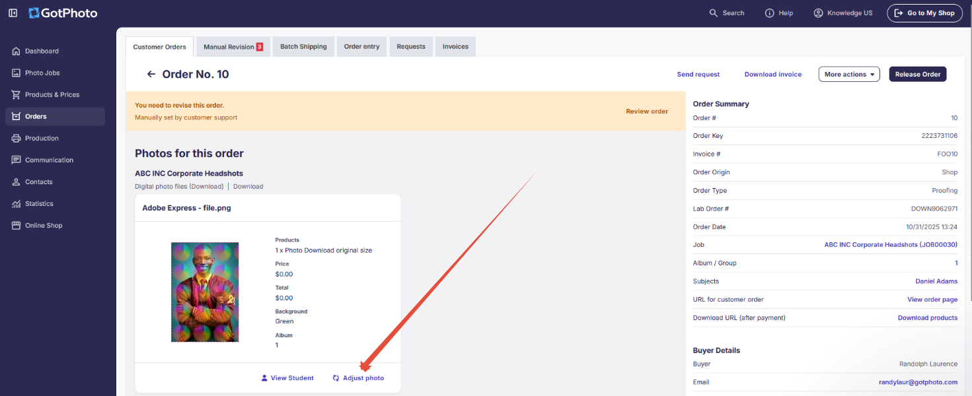This screenshot has height=396, width=972.
Task: Open the Communication section
Action: point(48,160)
